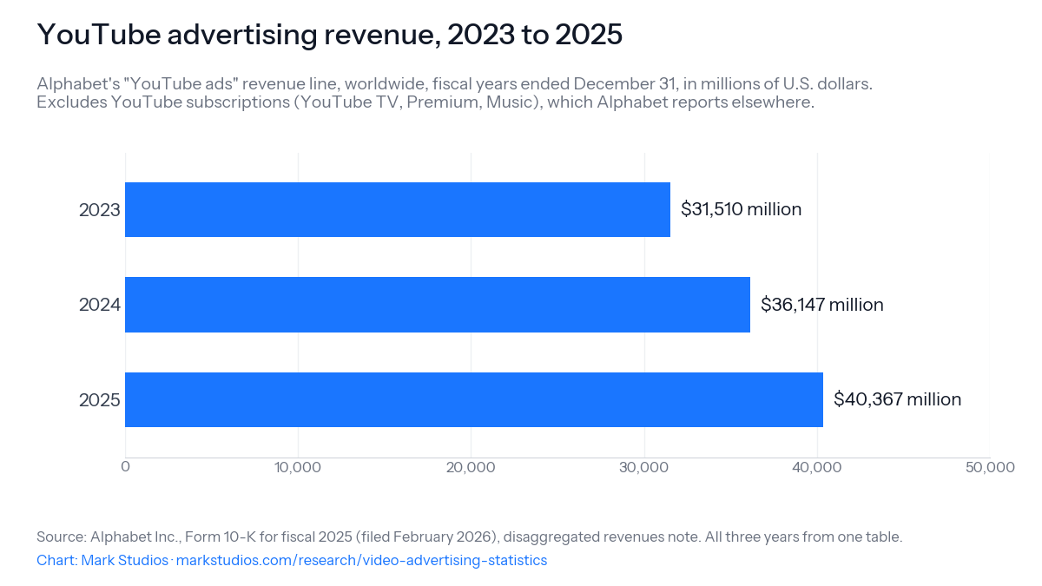
Task: Open the markstudios.com research link
Action: 361,560
